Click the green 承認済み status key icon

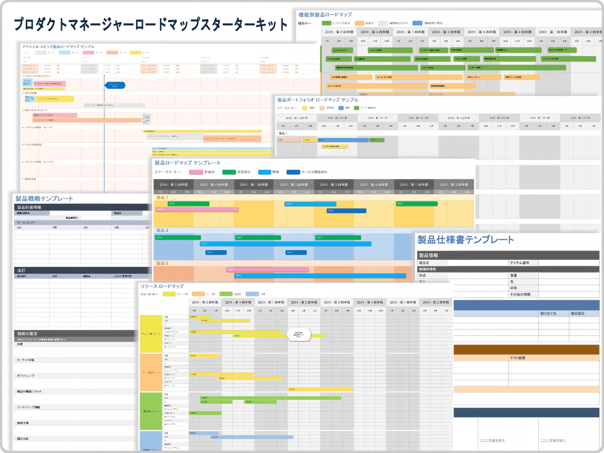230,172
